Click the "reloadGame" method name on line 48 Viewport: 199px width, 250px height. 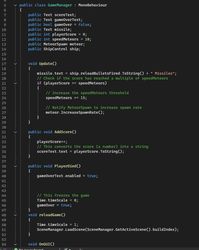[x=50, y=215]
